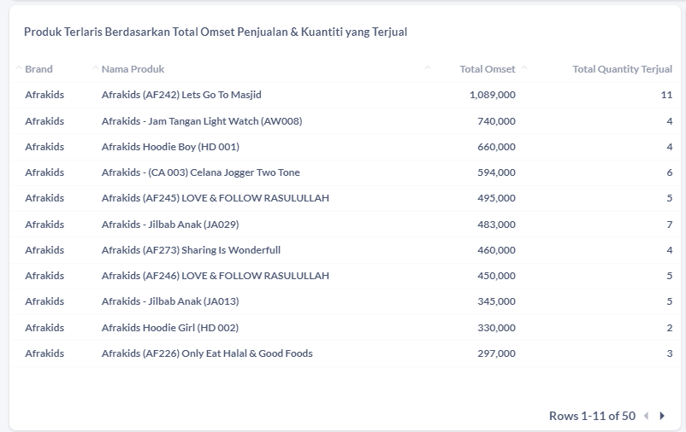Select Jam Tangan Light Watch (AW008) row
Viewport: 686px width, 432px height.
pyautogui.click(x=346, y=121)
